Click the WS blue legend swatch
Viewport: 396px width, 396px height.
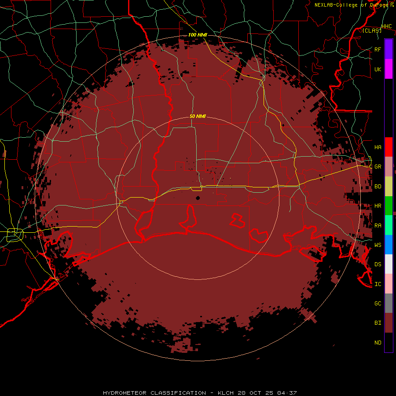[389, 245]
